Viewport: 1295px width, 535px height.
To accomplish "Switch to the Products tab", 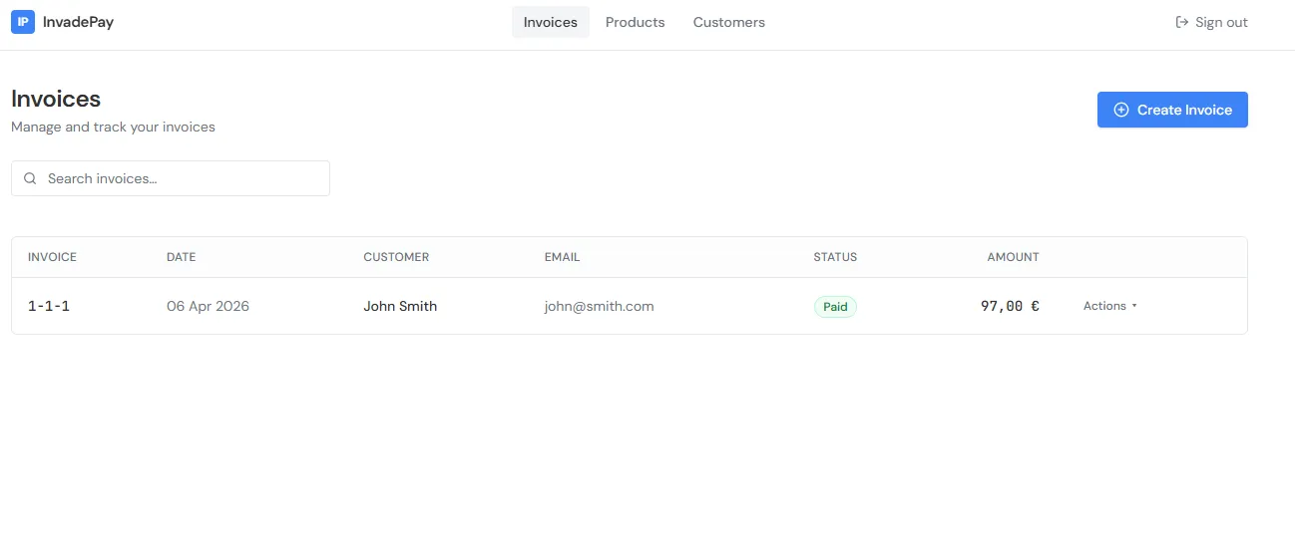I will point(635,22).
